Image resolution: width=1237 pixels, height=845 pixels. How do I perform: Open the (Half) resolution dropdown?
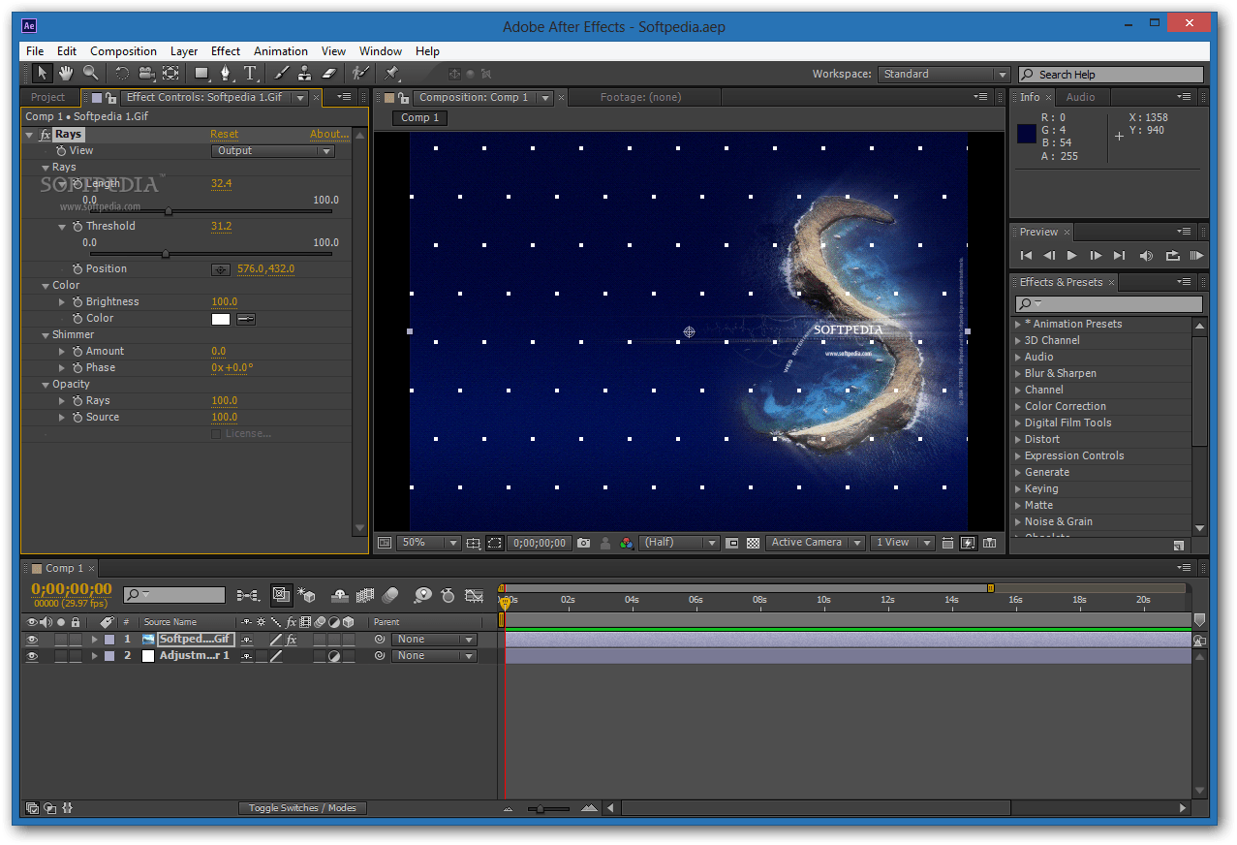coord(680,543)
